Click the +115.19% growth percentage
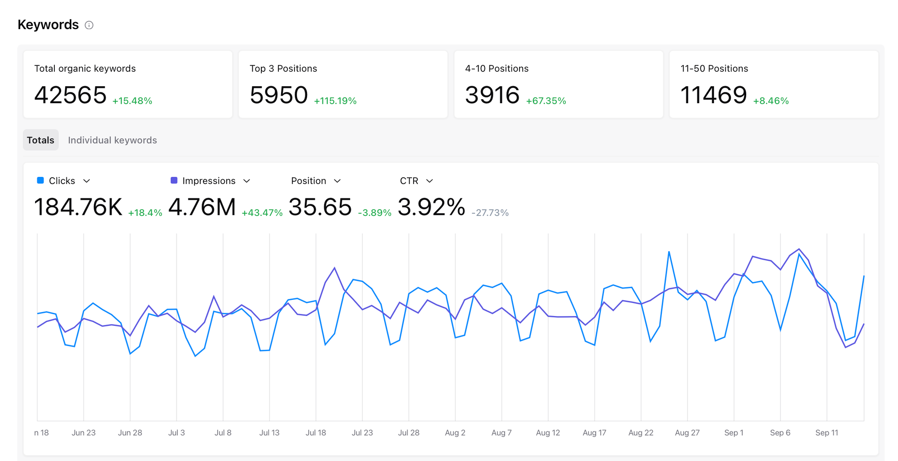Screen dimensions: 898x461 click(x=335, y=101)
